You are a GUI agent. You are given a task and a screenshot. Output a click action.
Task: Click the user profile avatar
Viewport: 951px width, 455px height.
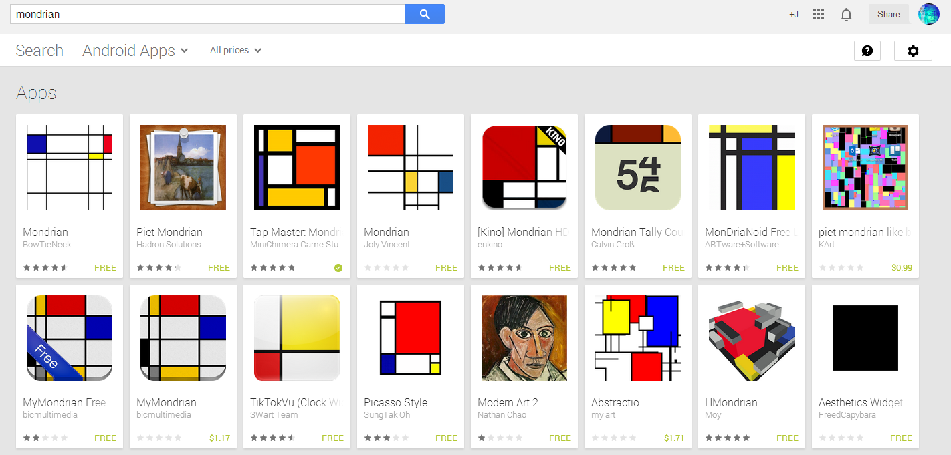[928, 14]
